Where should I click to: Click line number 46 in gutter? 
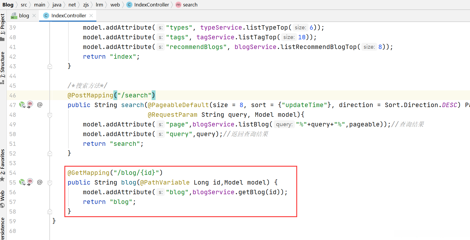point(13,95)
